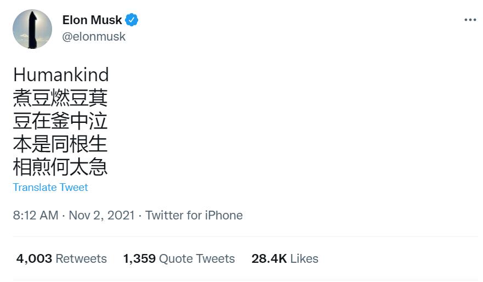Click the 4,003 retweet count number
The width and height of the screenshot is (483, 282).
34,258
